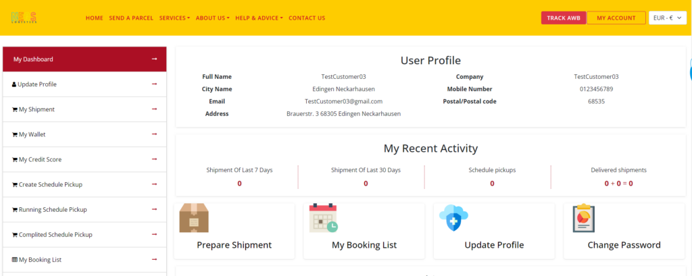Click the Prepare Shipment box icon
Viewport: 692px width, 276px height.
click(193, 218)
